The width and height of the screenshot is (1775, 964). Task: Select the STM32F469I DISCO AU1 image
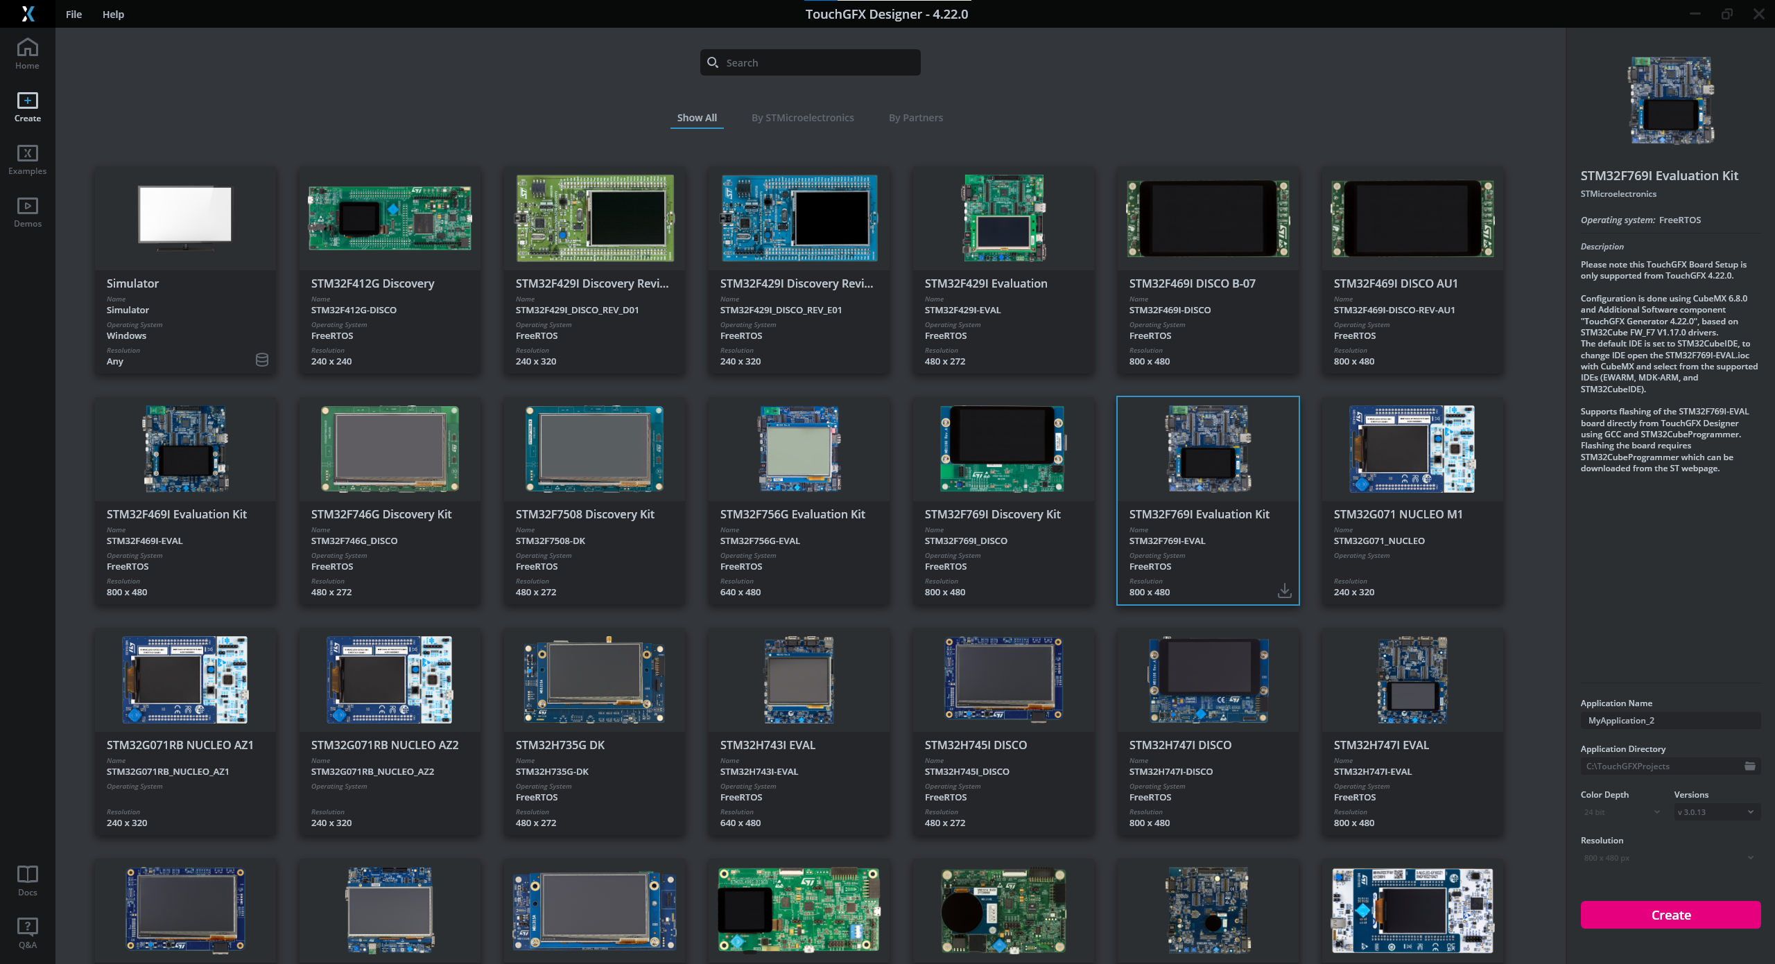(1413, 218)
